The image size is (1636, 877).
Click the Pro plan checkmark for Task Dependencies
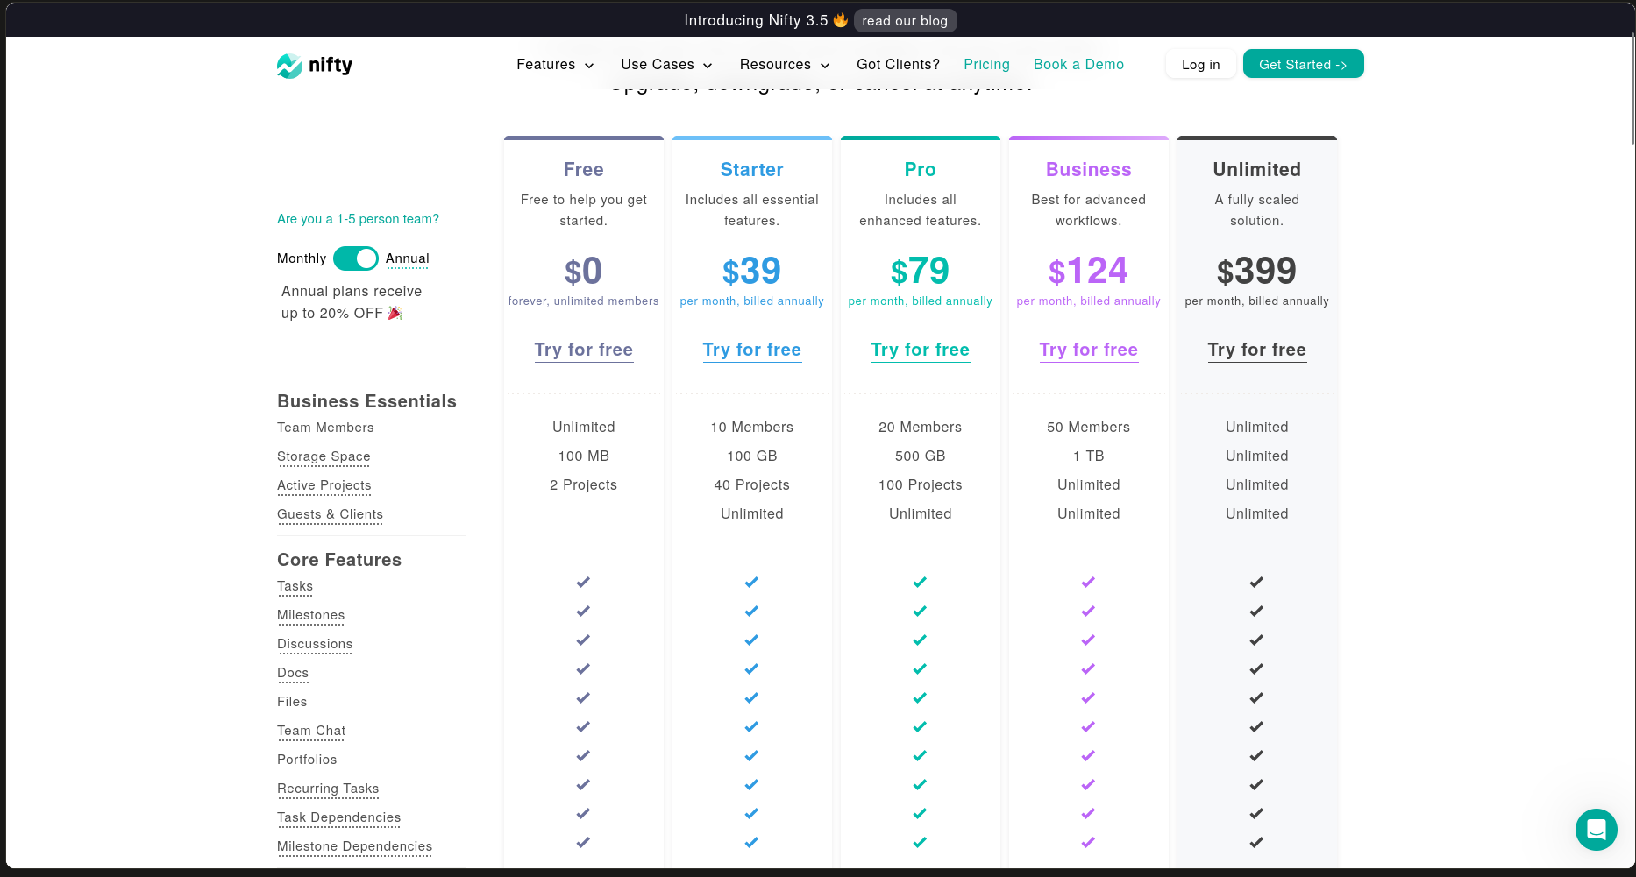tap(920, 813)
